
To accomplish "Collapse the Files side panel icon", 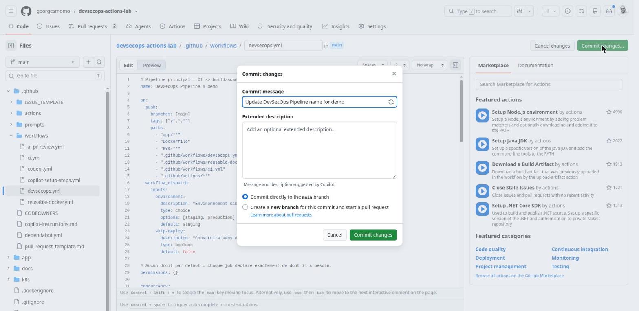I will pos(11,46).
